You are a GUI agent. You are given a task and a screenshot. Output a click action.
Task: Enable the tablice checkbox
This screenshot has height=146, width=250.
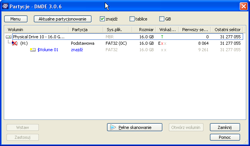[132, 19]
